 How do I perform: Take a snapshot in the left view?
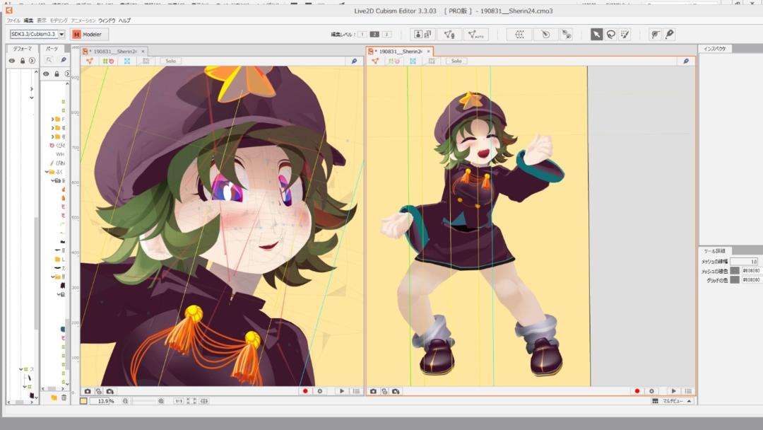tap(88, 391)
